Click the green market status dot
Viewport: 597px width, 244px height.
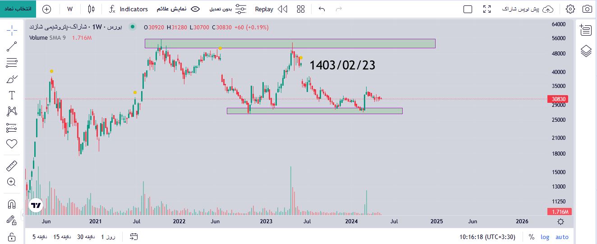coord(132,27)
